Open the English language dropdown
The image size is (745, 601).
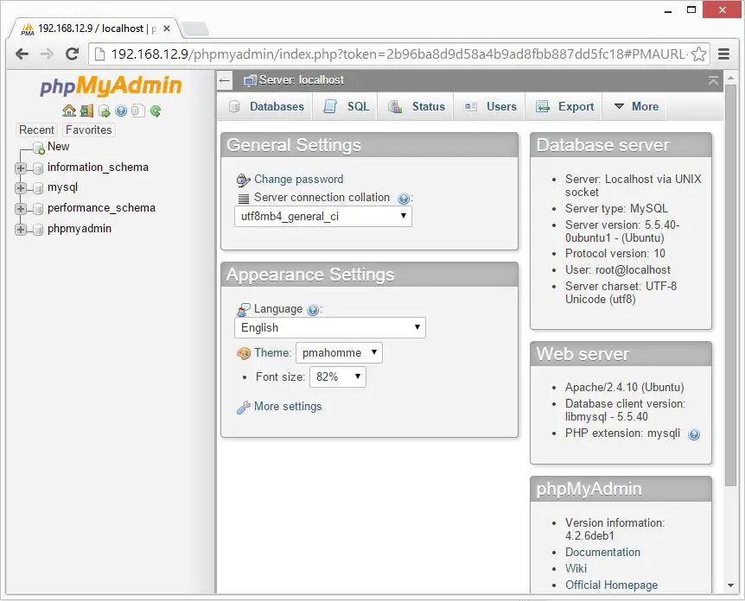pyautogui.click(x=330, y=327)
